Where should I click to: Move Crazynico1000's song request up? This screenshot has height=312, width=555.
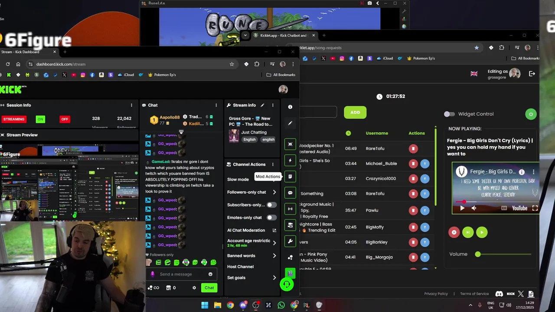pyautogui.click(x=425, y=179)
